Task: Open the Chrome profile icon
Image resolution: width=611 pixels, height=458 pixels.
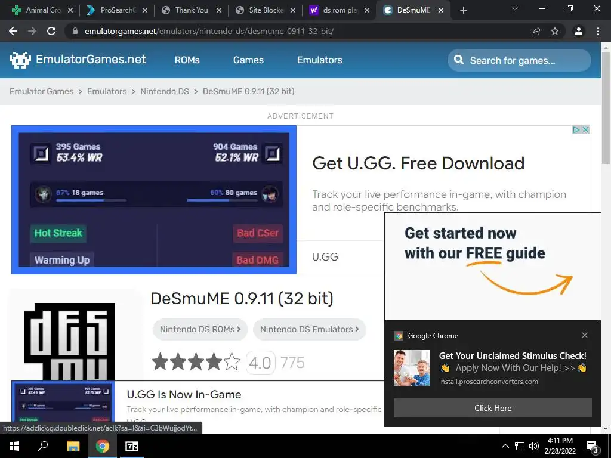Action: click(x=579, y=31)
